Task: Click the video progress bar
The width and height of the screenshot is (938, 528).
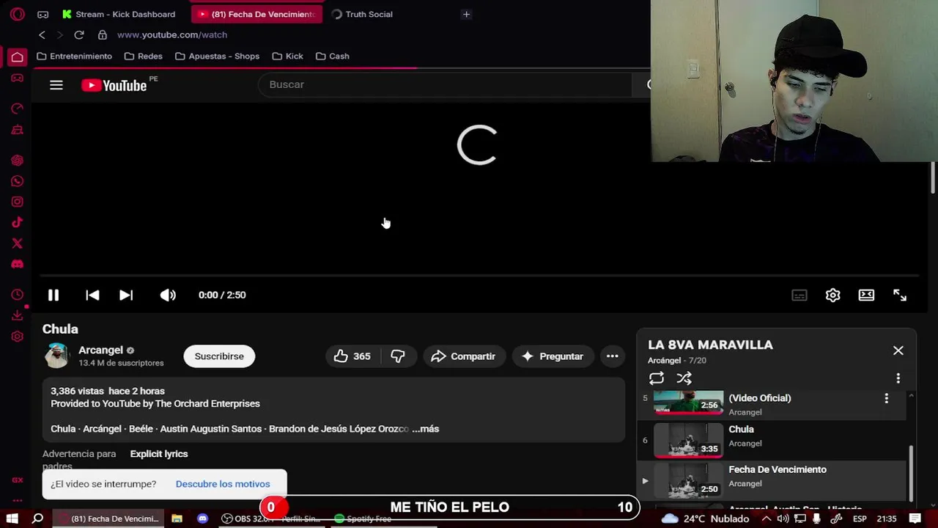Action: pos(479,276)
